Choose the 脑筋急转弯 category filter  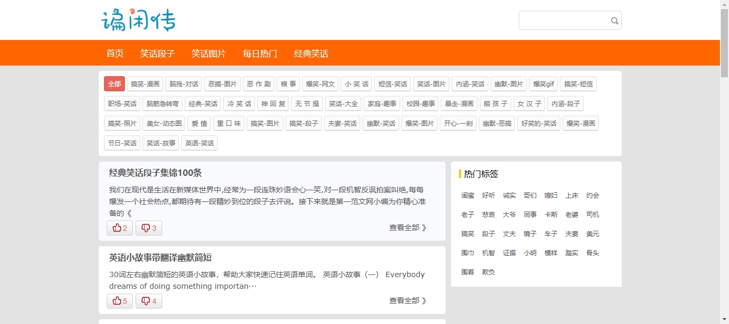(163, 103)
